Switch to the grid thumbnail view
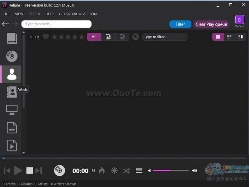Image resolution: width=249 pixels, height=187 pixels. click(218, 37)
